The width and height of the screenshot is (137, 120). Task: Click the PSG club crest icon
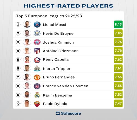[x=37, y=25]
